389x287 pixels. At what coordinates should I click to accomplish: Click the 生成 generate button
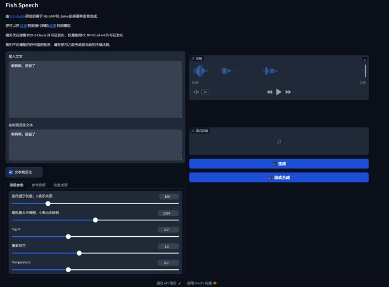pyautogui.click(x=279, y=163)
